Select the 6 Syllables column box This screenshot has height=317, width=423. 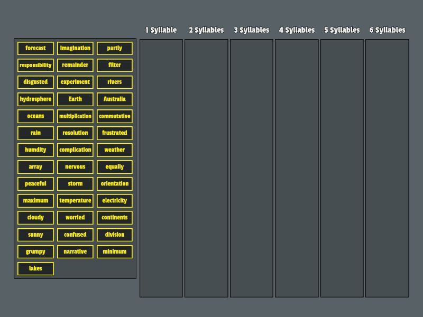tap(387, 168)
